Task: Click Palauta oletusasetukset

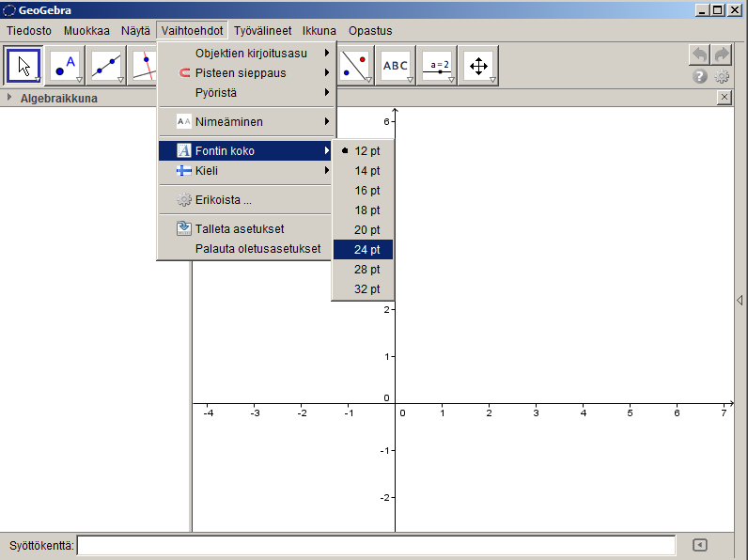Action: [245, 248]
